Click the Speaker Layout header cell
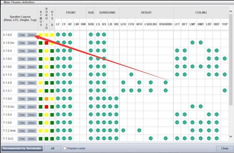The height and width of the screenshot is (153, 234). point(20,19)
